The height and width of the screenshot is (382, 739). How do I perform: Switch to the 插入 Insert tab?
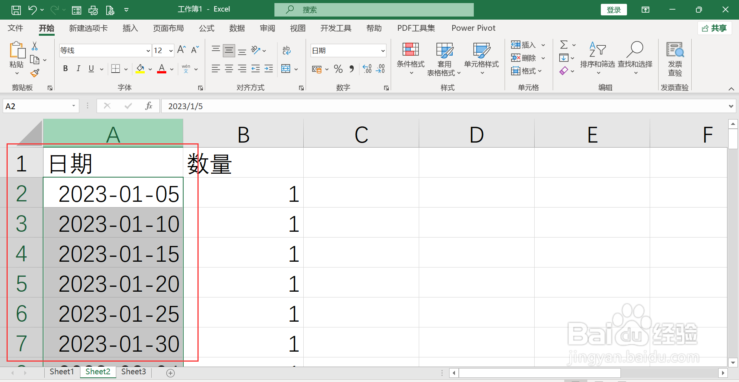click(130, 28)
